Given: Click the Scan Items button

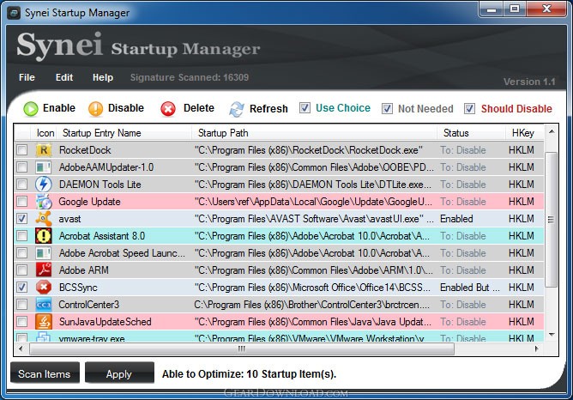Looking at the screenshot, I should (x=45, y=373).
